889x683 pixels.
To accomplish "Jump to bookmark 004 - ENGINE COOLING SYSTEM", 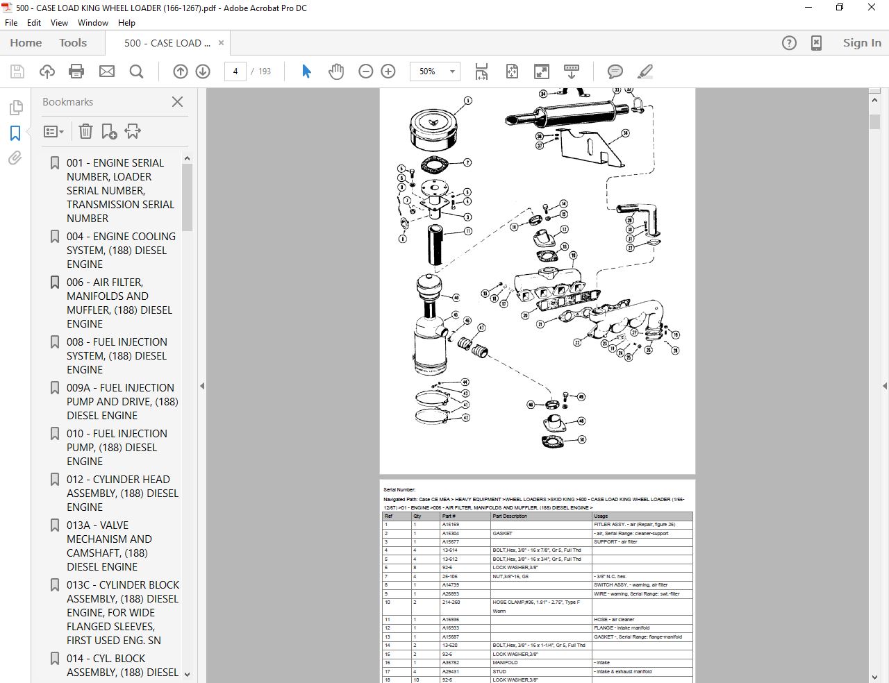I will coord(121,250).
